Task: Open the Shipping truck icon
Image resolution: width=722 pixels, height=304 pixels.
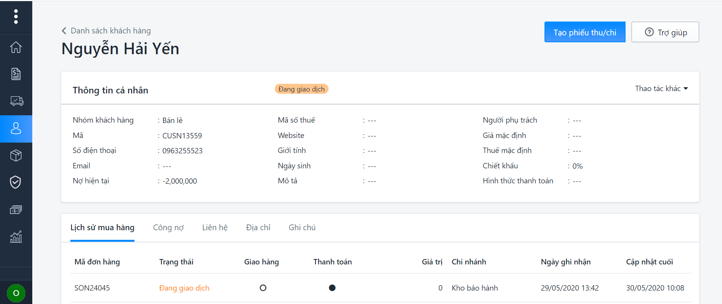Action: click(x=16, y=101)
